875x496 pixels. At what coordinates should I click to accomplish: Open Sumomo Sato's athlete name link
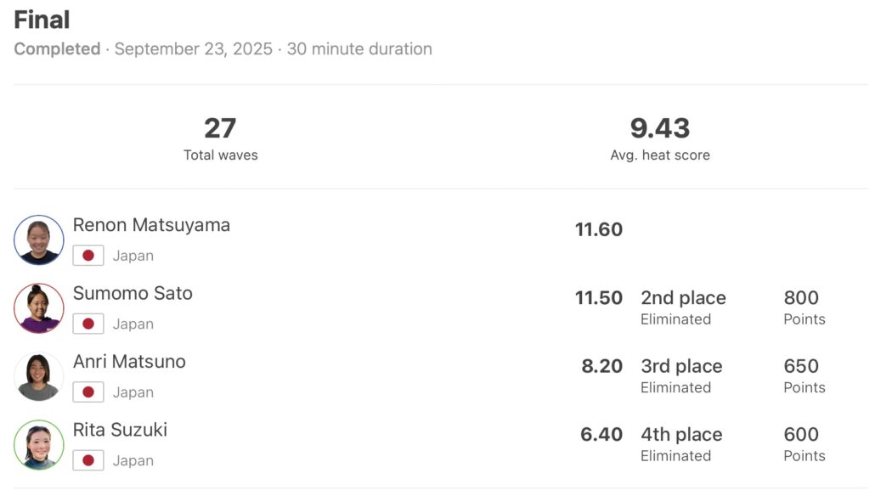click(x=133, y=293)
